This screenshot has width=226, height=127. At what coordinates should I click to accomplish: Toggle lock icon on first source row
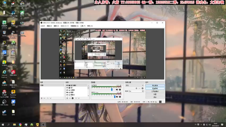pos(69,86)
